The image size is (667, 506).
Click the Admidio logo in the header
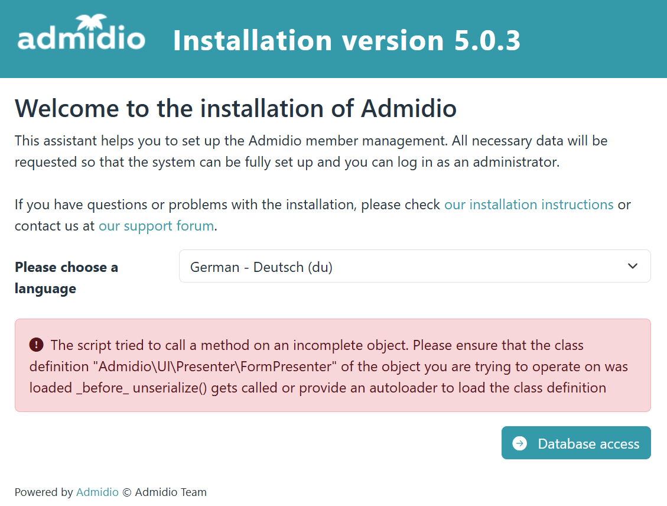pyautogui.click(x=81, y=37)
